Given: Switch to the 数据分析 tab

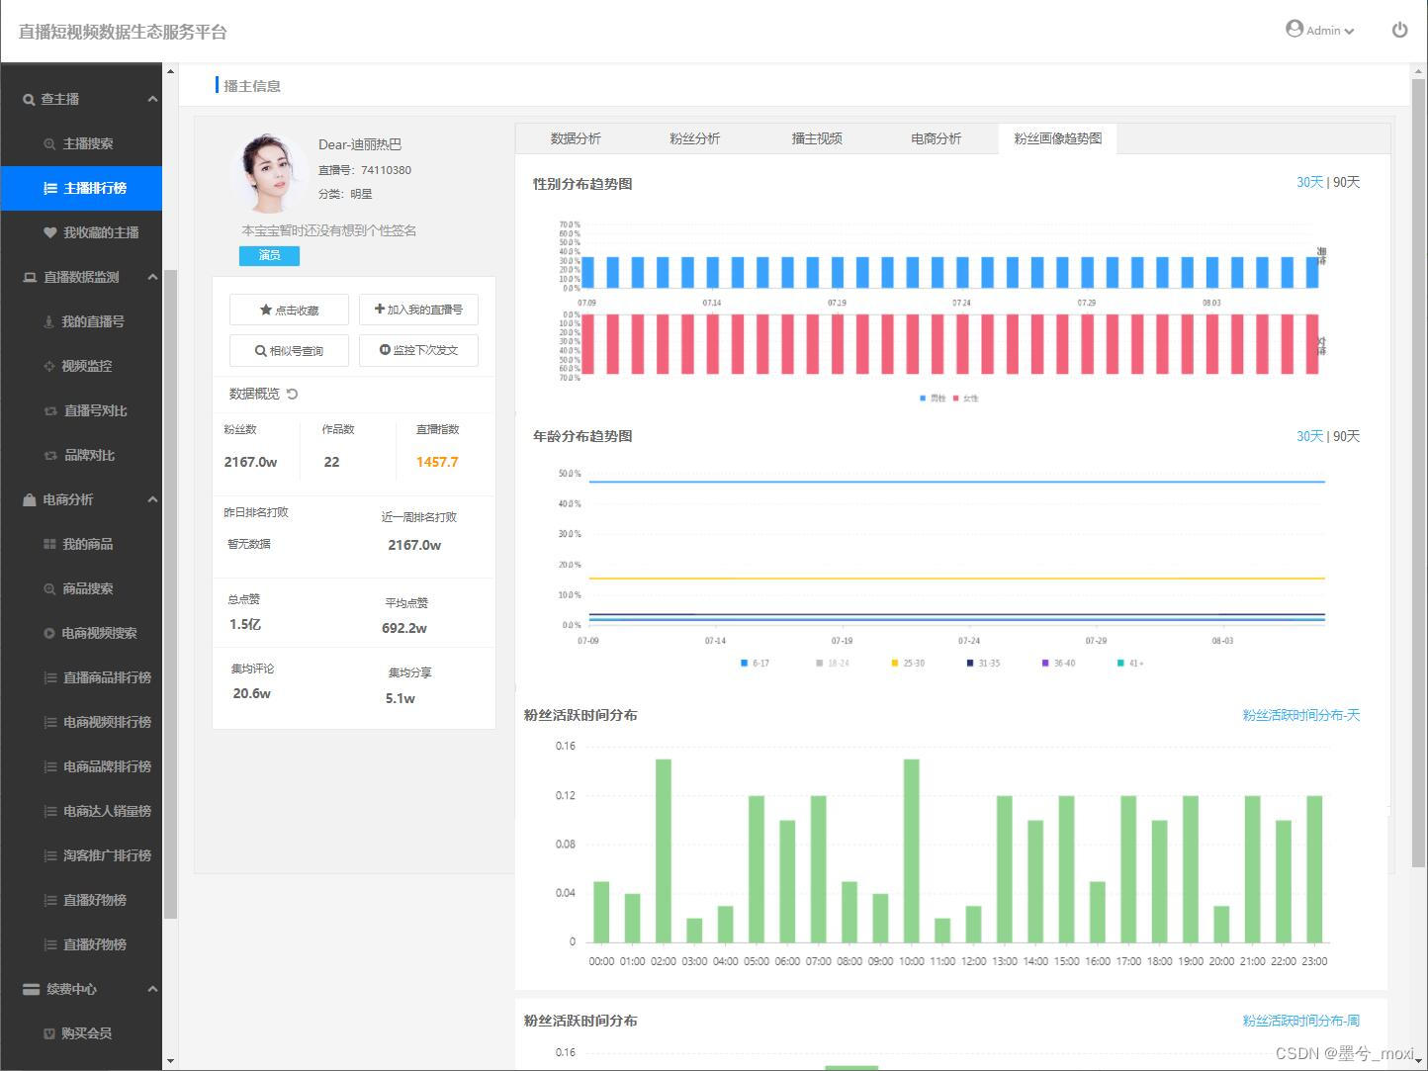Looking at the screenshot, I should click(x=576, y=138).
